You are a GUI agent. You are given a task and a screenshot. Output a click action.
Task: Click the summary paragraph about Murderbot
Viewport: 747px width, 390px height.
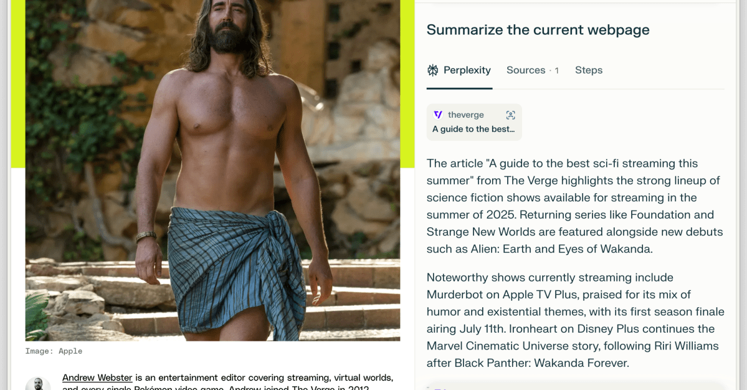click(x=574, y=320)
